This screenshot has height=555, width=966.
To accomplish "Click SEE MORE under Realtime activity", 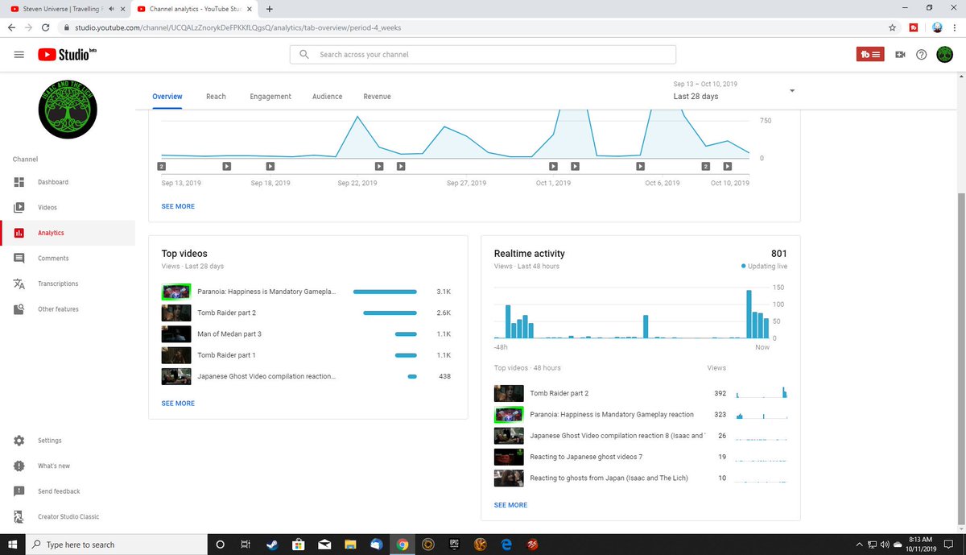I will (x=510, y=505).
